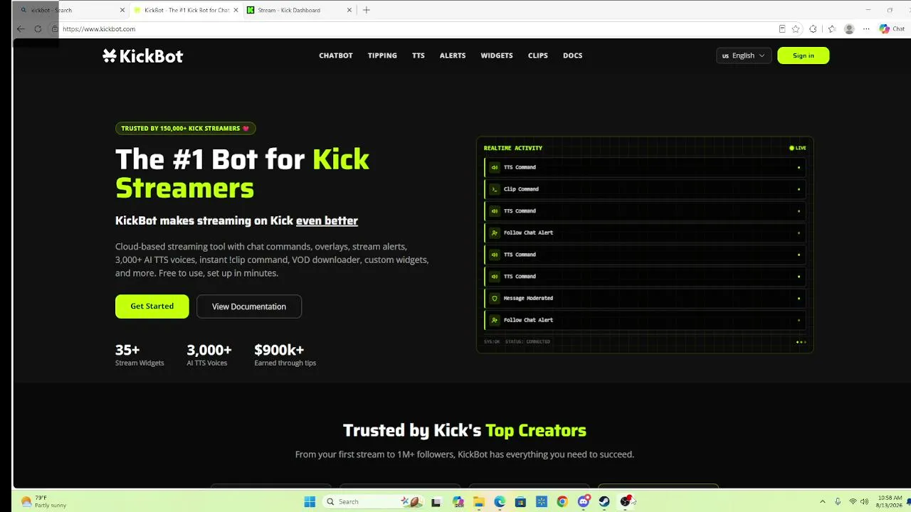Click the browser refresh button

coord(38,29)
